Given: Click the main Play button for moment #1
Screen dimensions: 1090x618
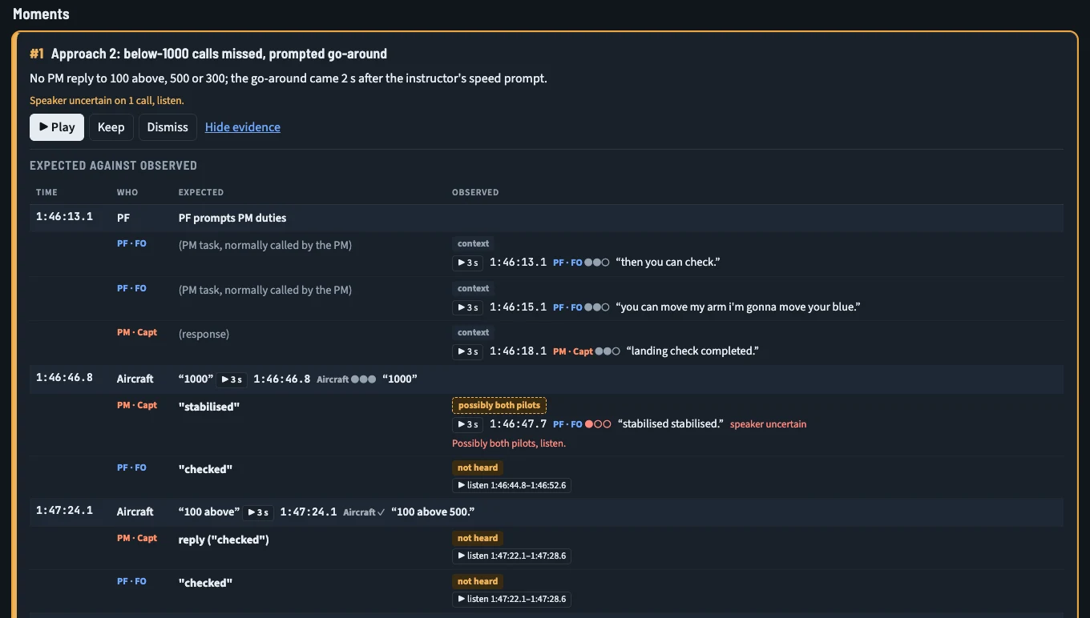Looking at the screenshot, I should pos(57,127).
